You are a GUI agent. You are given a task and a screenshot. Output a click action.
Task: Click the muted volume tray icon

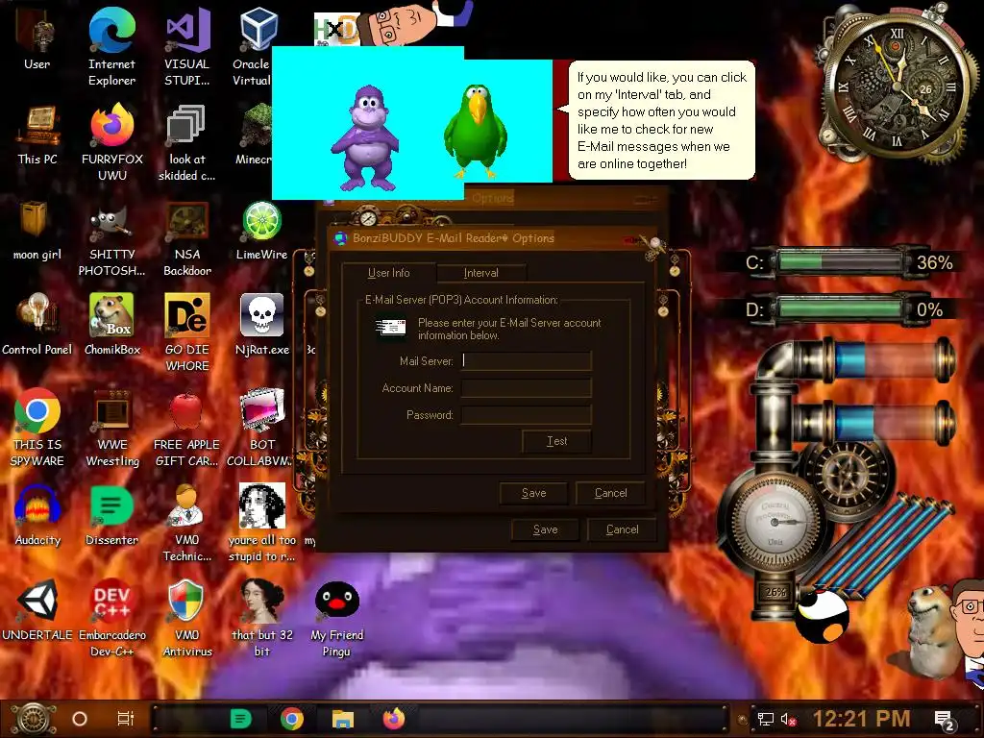[x=789, y=719]
